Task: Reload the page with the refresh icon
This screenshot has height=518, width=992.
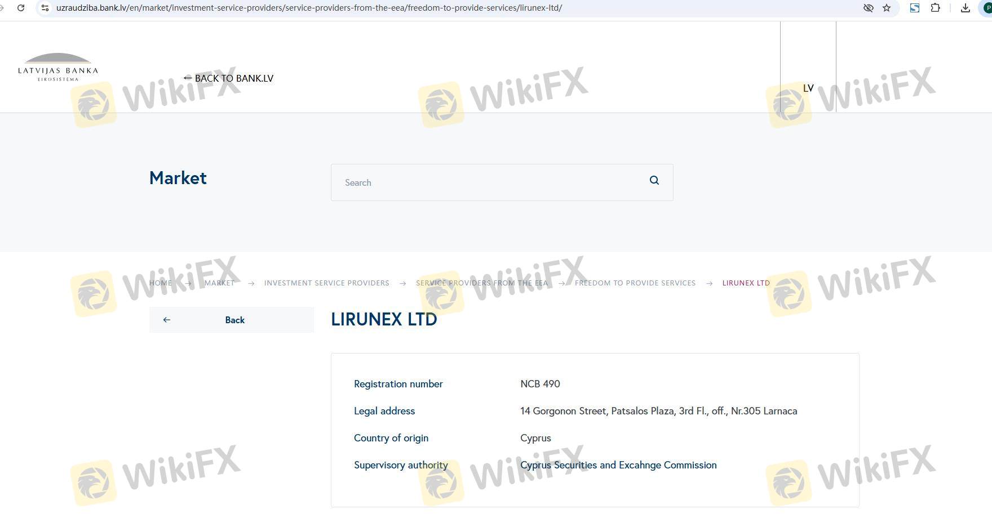Action: [21, 8]
